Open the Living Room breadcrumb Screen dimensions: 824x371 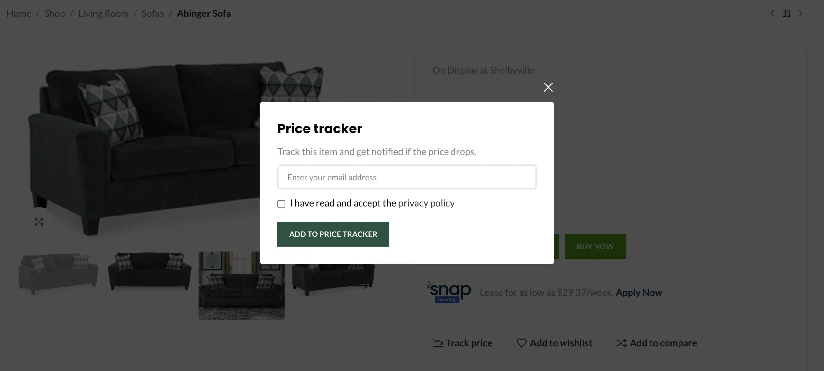coord(103,13)
